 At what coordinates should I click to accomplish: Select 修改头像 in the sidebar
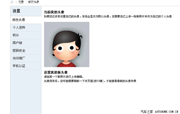(x=19, y=20)
